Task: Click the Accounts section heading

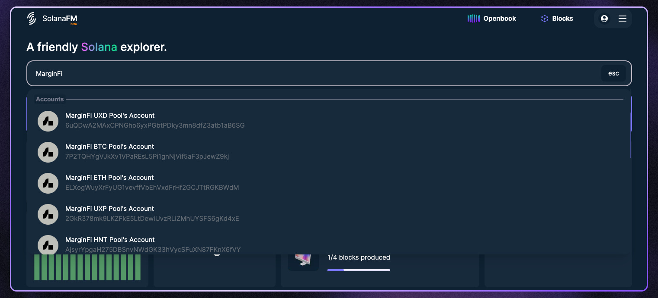Action: (50, 99)
